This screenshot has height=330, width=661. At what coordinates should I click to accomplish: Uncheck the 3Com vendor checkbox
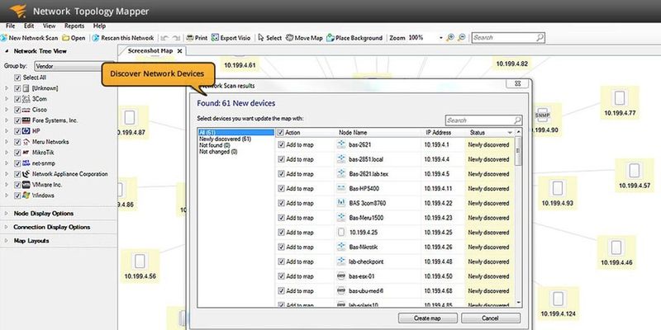17,99
